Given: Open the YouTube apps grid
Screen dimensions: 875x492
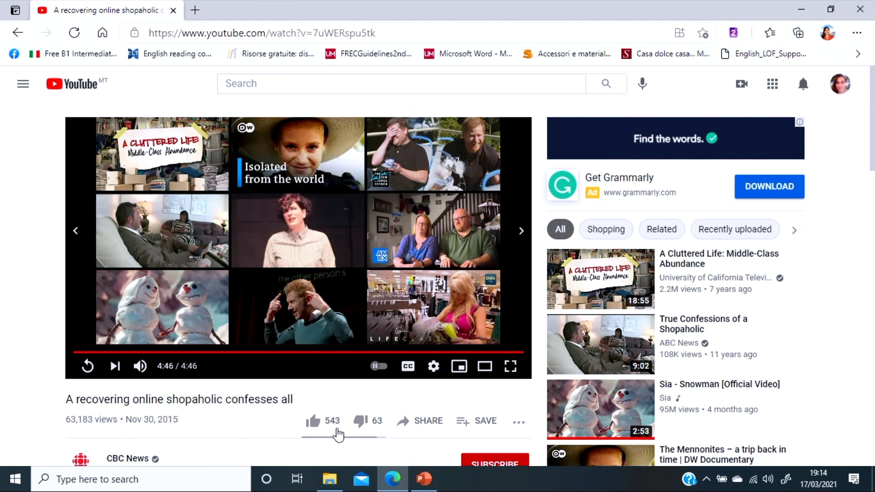Looking at the screenshot, I should click(772, 84).
